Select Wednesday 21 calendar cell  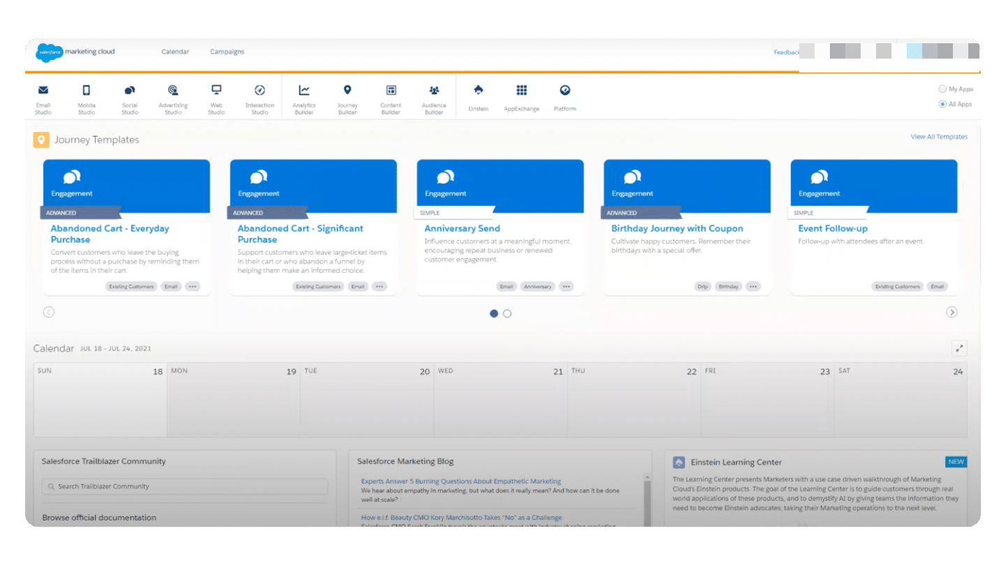(500, 400)
